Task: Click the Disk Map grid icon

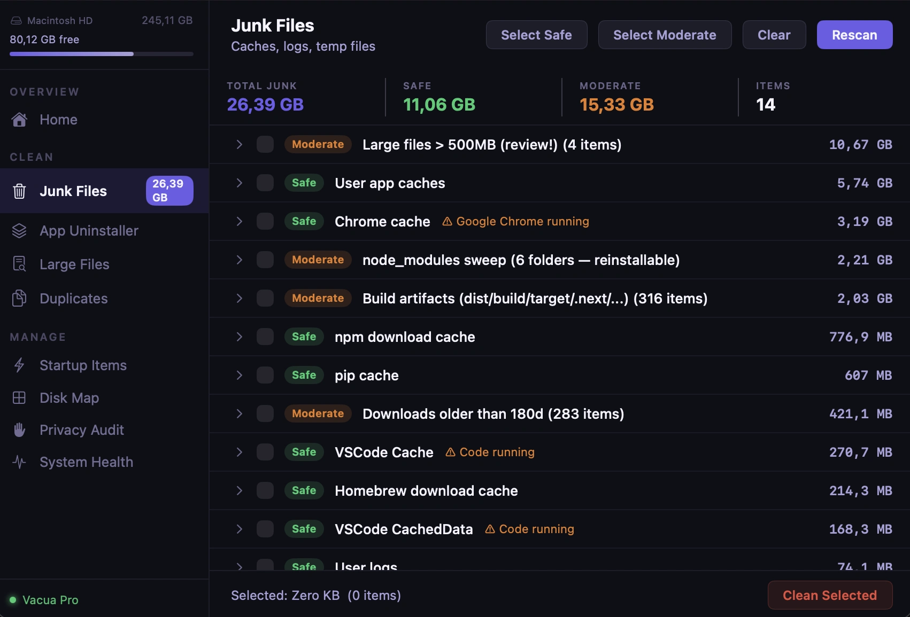Action: click(19, 398)
